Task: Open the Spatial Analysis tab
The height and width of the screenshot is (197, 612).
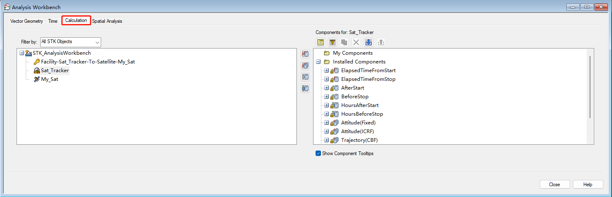Action: coord(107,21)
